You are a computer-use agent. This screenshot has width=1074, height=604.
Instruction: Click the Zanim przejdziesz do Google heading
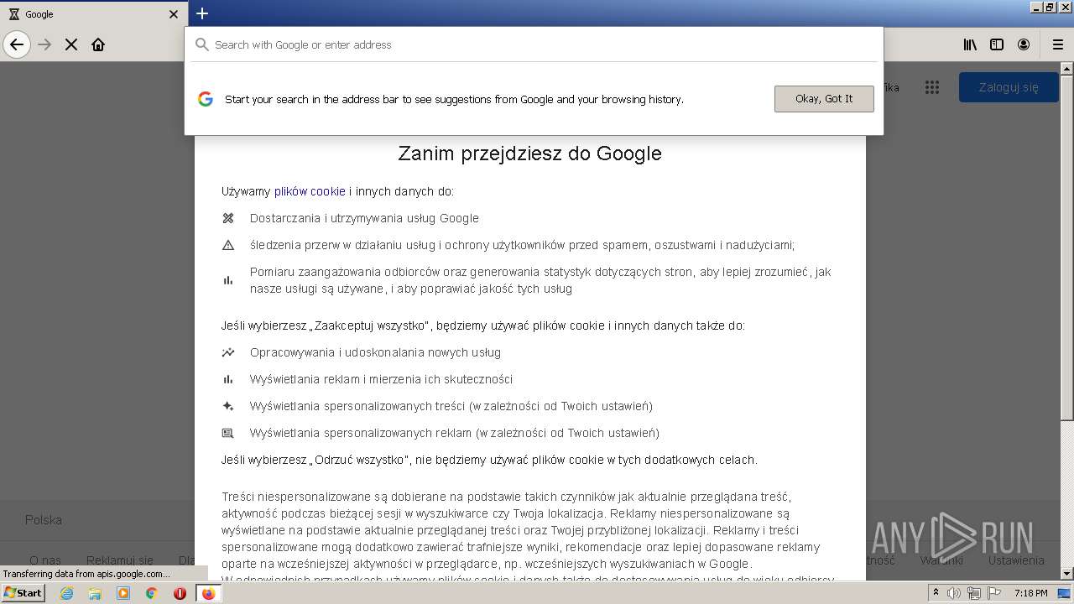529,154
